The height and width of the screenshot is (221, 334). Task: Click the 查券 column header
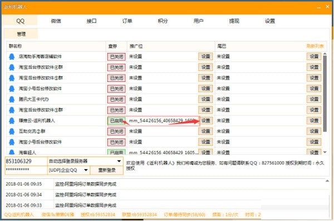click(x=112, y=46)
